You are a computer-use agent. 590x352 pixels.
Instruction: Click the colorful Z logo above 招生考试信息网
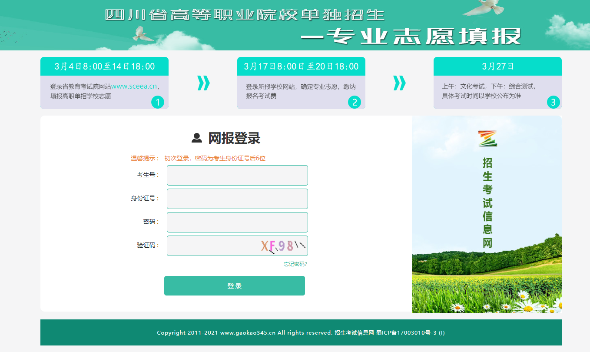coord(487,139)
